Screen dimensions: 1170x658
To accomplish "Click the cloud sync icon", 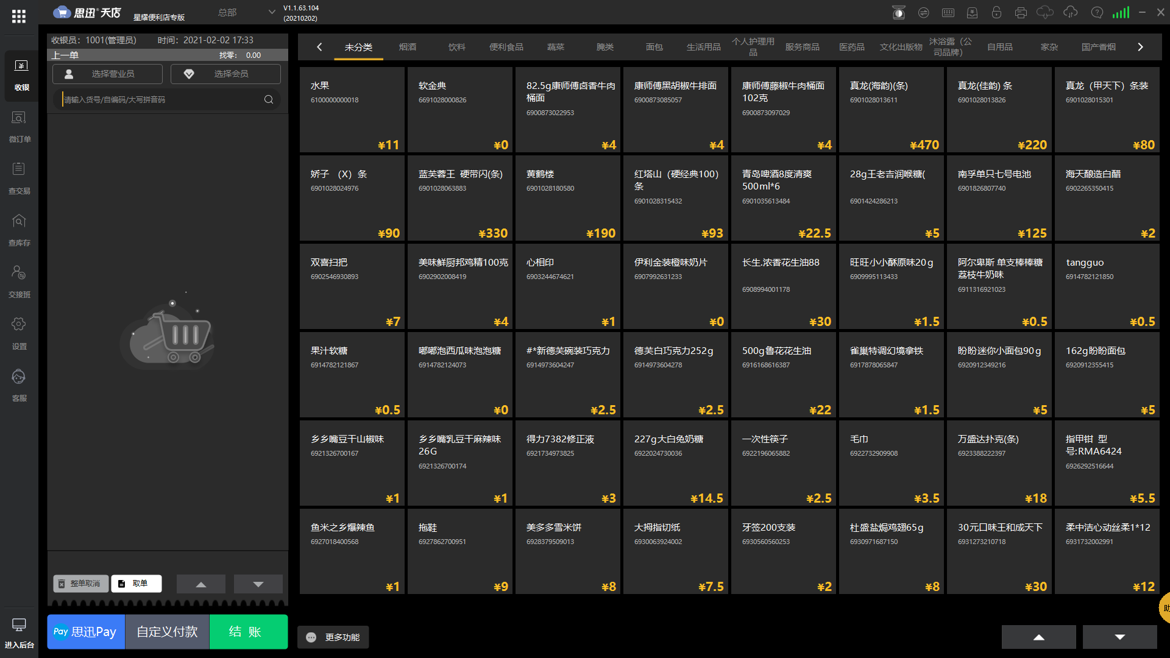I will [1071, 13].
